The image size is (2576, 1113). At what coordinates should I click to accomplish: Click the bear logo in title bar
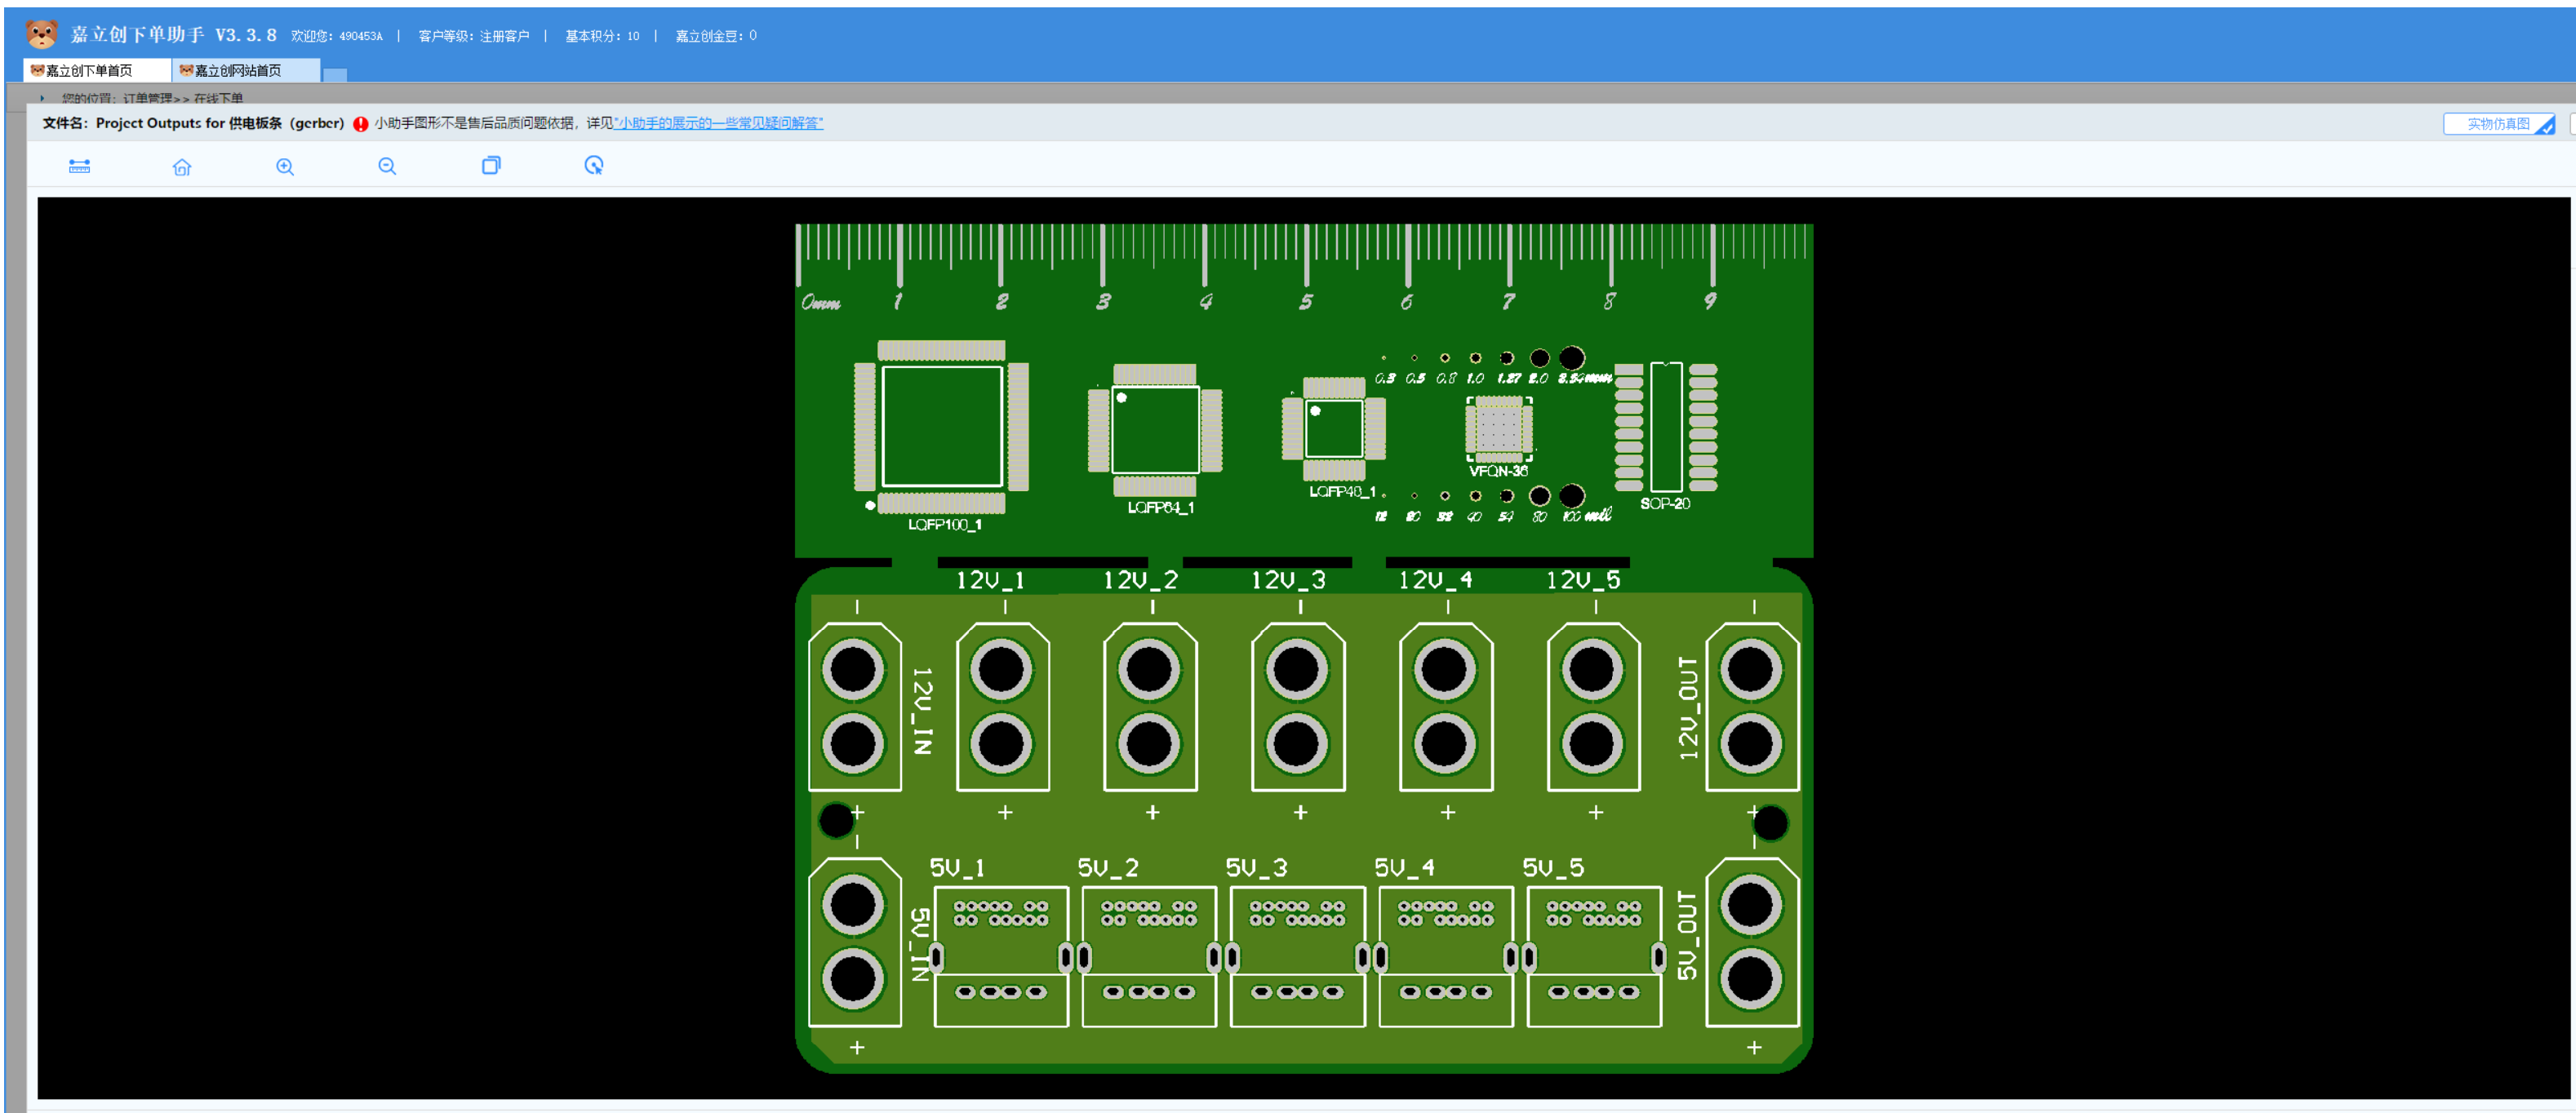tap(41, 34)
